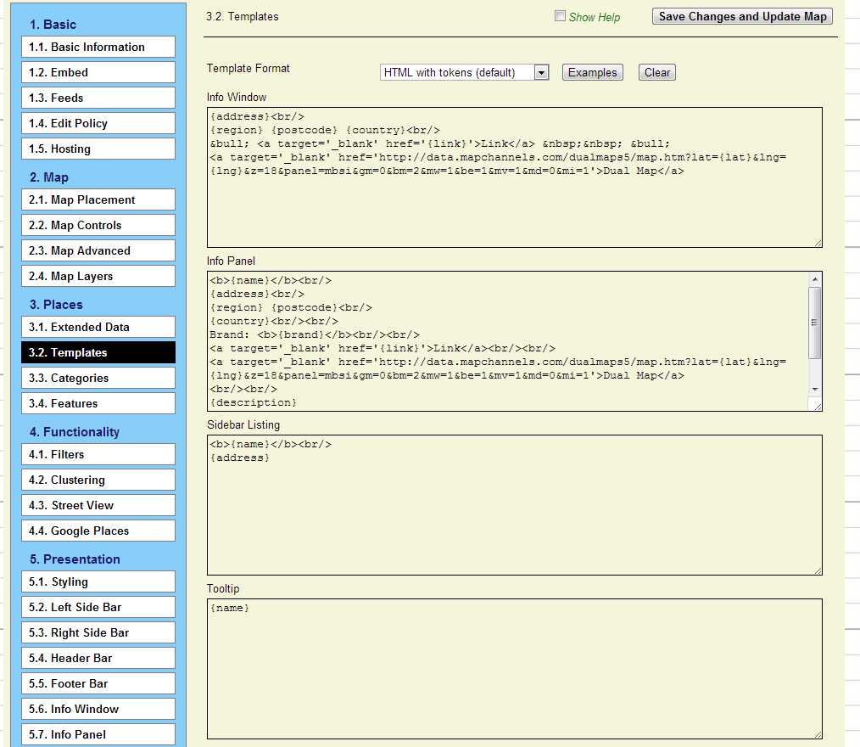Viewport: 860px width, 747px height.
Task: Click the Show Help label text
Action: (595, 17)
